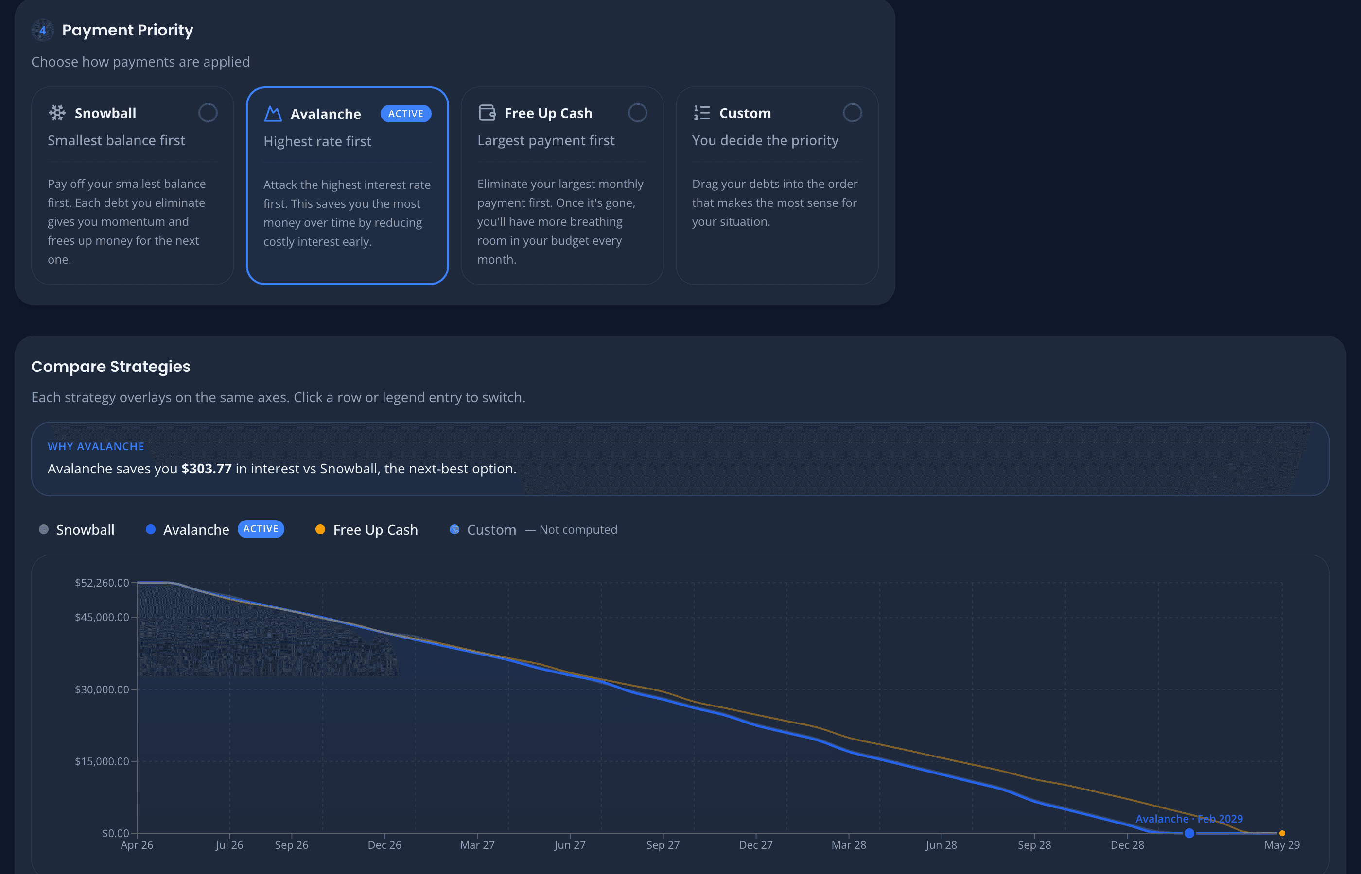The height and width of the screenshot is (874, 1361).
Task: Click the Avalanche Feb 2029 label
Action: (1189, 818)
